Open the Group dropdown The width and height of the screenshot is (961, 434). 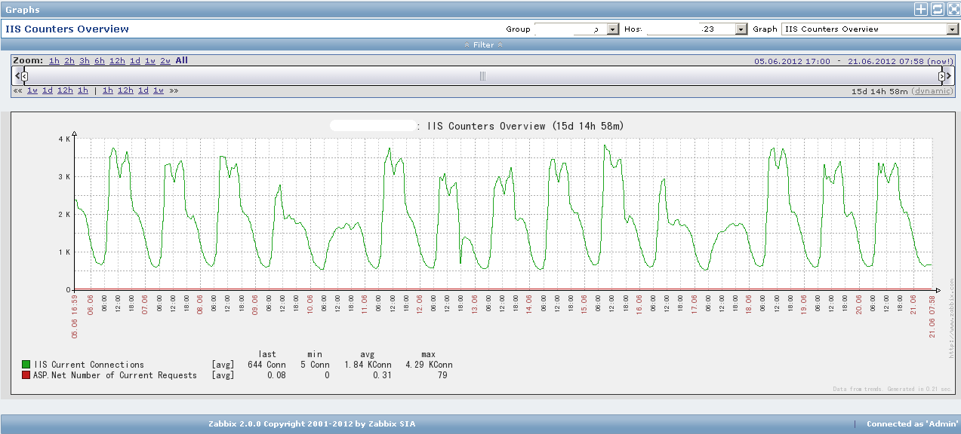(x=577, y=29)
